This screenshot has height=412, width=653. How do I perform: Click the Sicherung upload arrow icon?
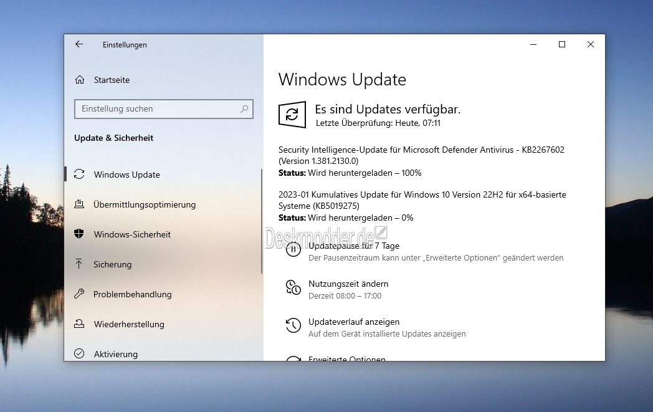[79, 264]
